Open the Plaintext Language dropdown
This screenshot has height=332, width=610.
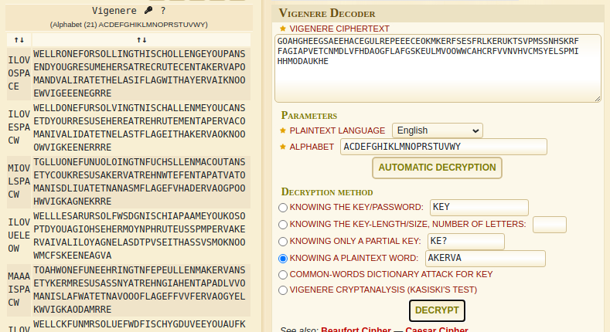pyautogui.click(x=437, y=130)
